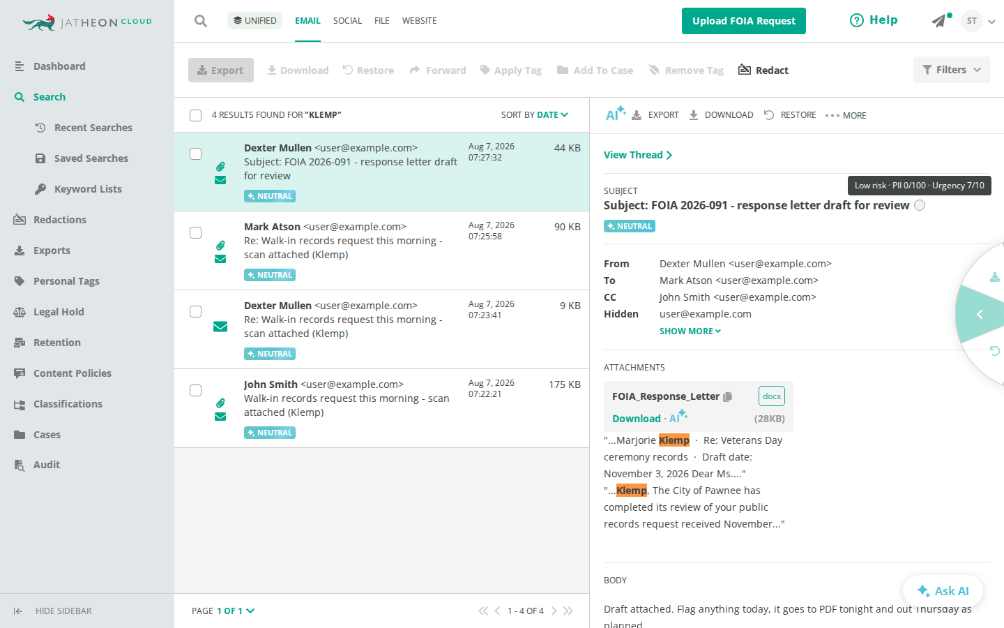The width and height of the screenshot is (1004, 628).
Task: Open the Sort By Date dropdown
Action: coord(535,115)
